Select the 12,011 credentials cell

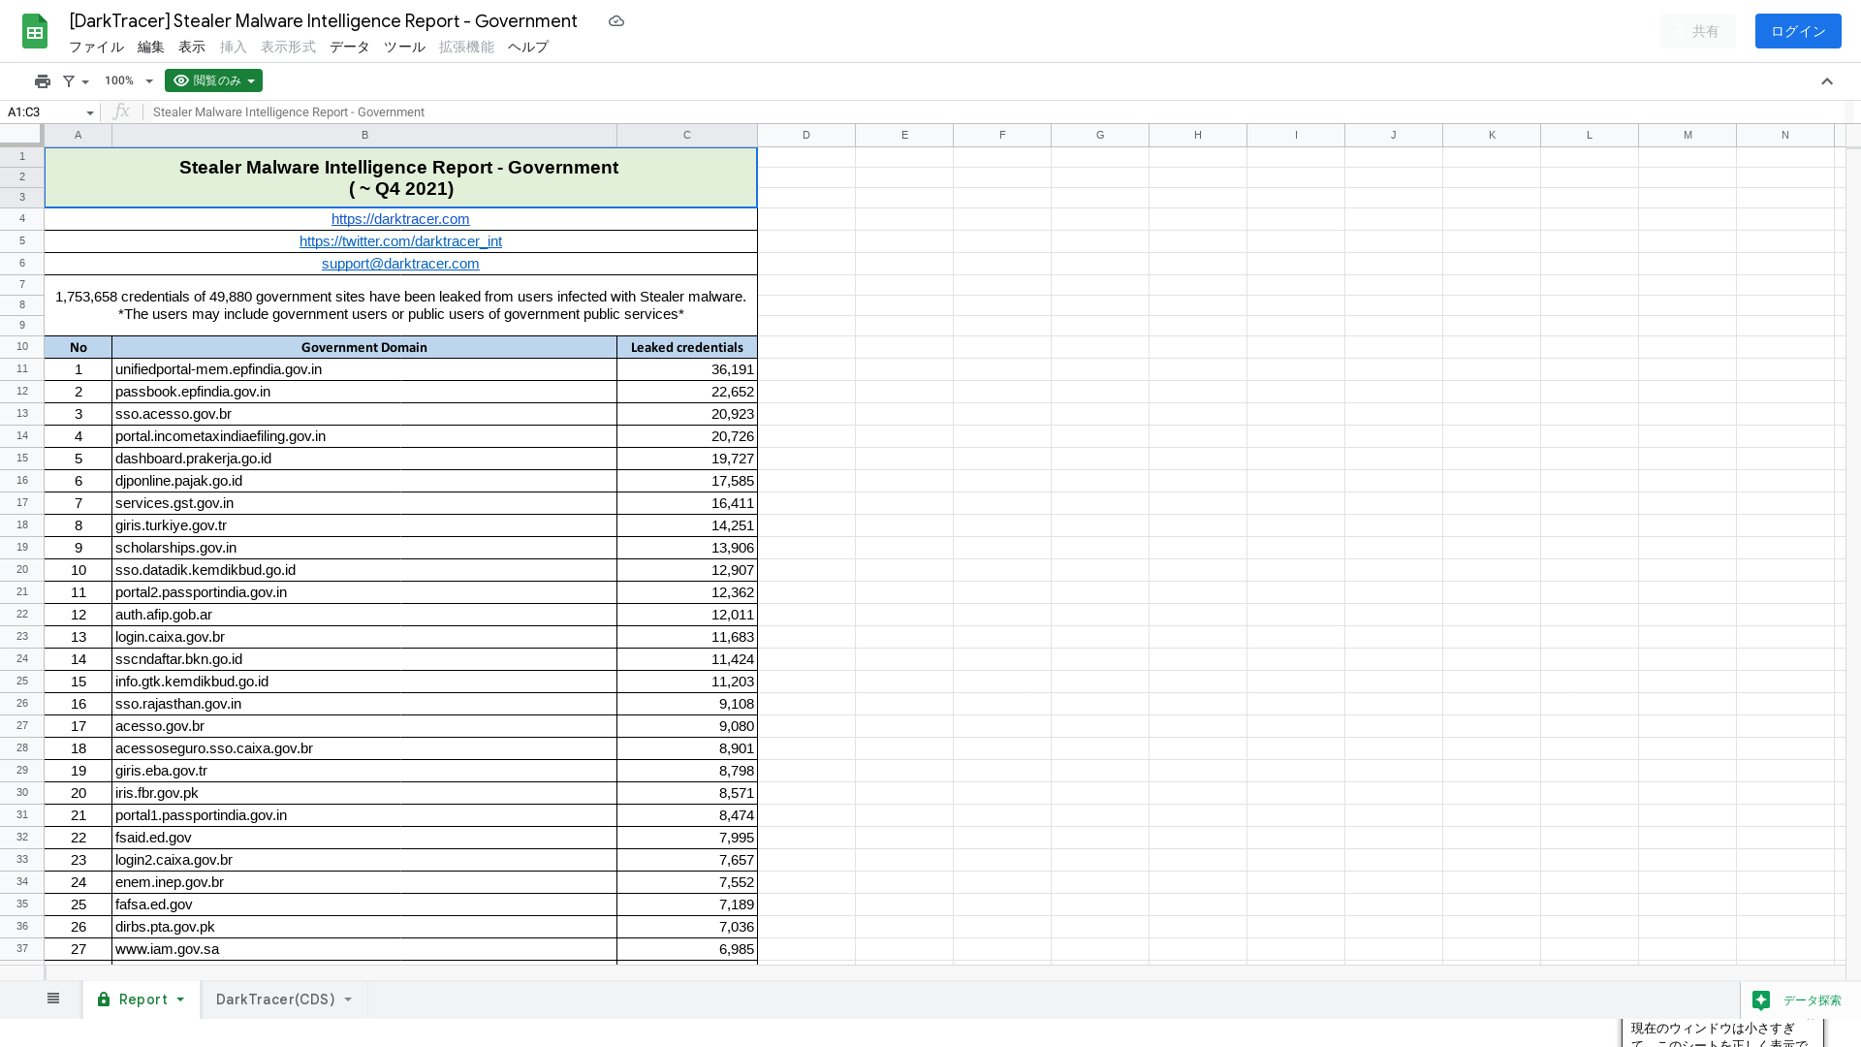[687, 615]
